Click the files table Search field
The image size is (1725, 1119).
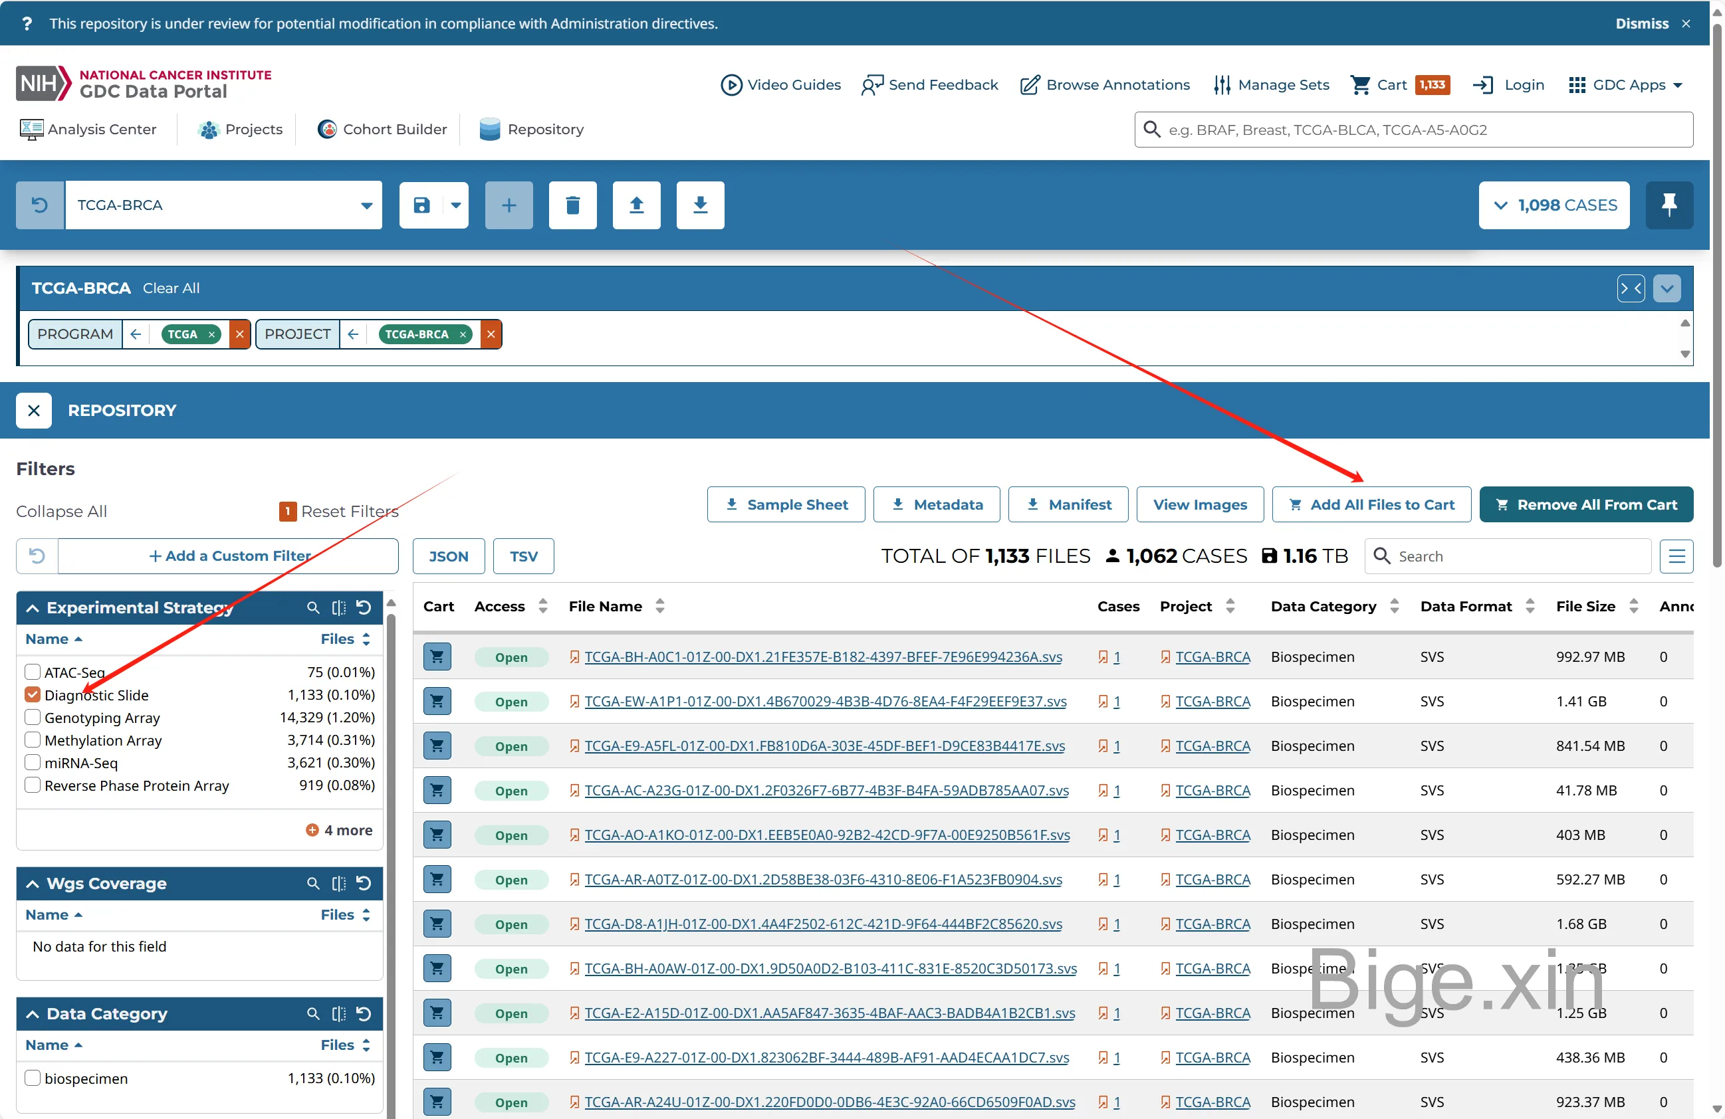pos(1508,556)
